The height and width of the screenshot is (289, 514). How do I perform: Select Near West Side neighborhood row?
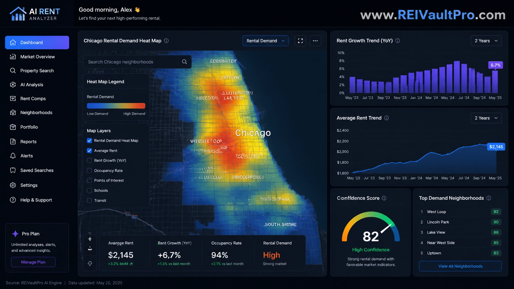coord(460,243)
